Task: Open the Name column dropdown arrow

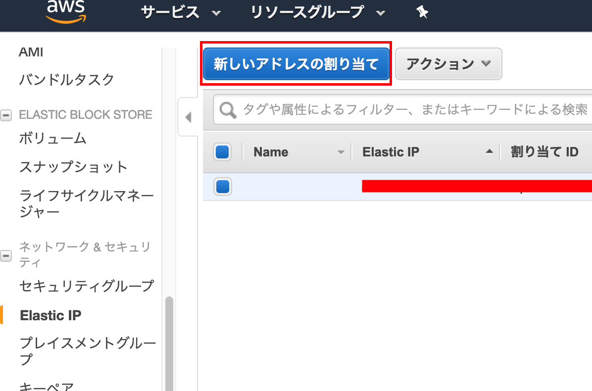Action: pos(341,152)
